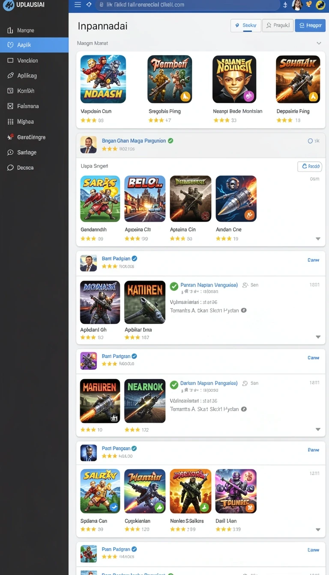Screen dimensions: 329x575
Task: Open the Gendanndih game icon
Action: point(100,199)
